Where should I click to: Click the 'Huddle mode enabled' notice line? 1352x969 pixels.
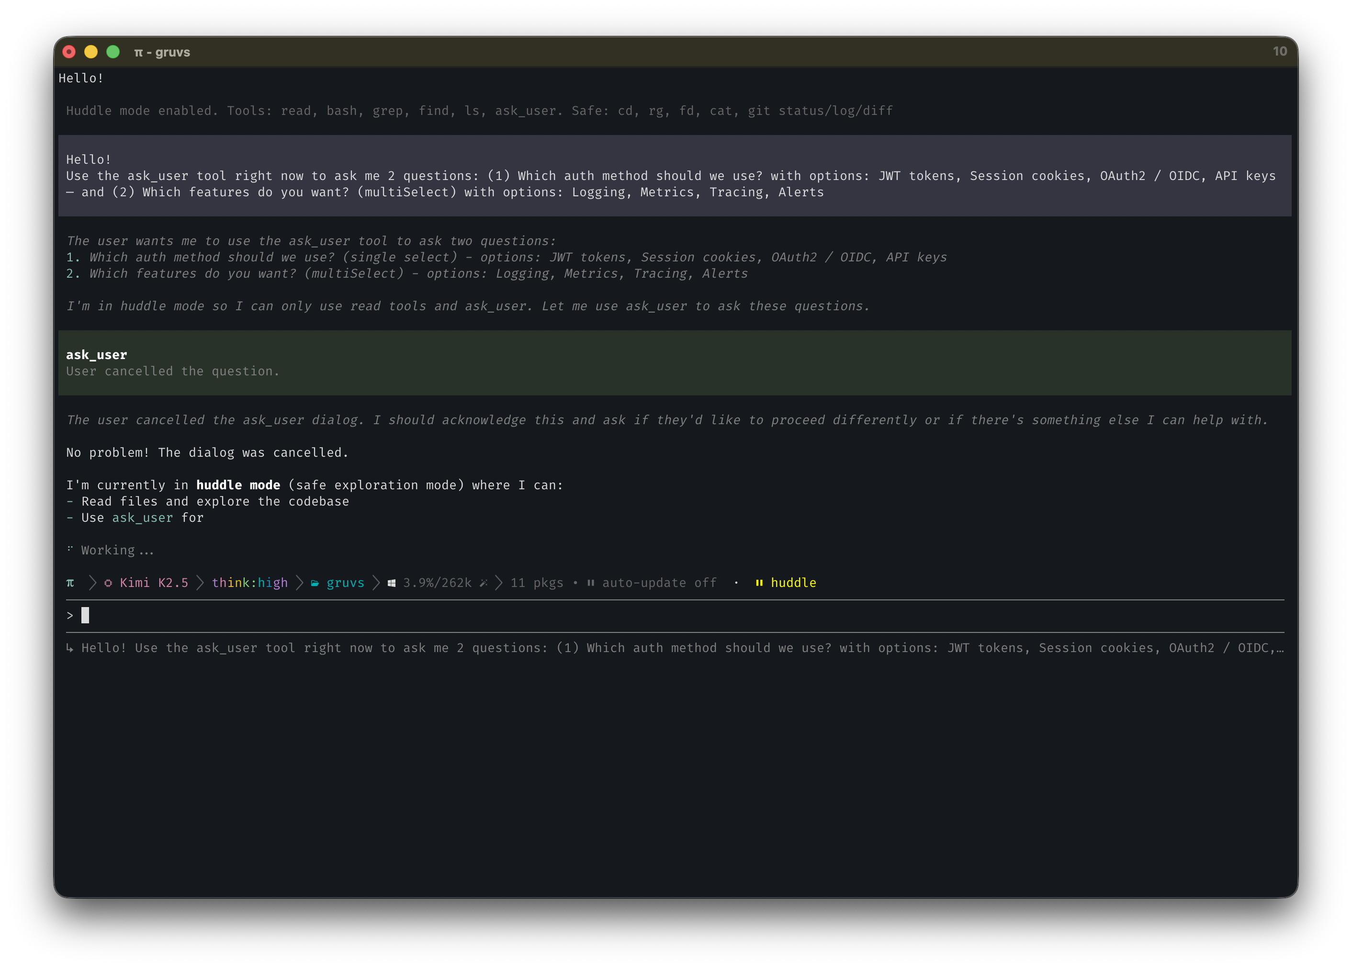479,111
